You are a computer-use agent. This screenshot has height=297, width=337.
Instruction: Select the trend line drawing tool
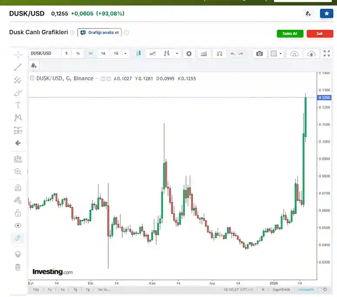[x=18, y=67]
